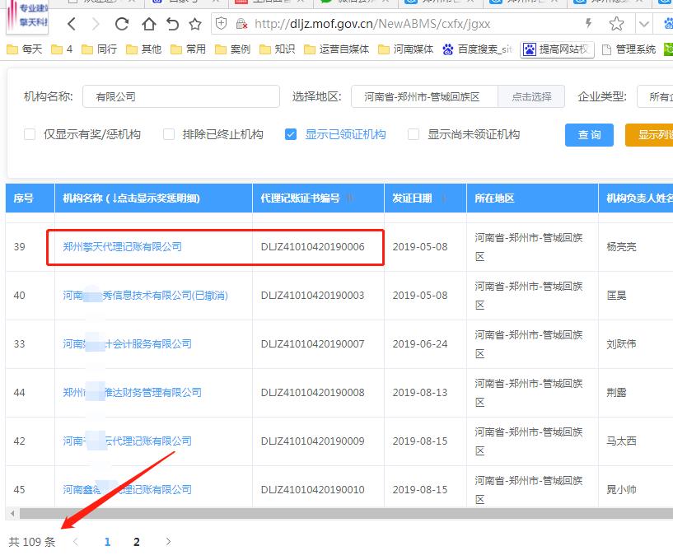Open the 常用 bookmark folder
This screenshot has height=560, width=673.
tap(188, 49)
